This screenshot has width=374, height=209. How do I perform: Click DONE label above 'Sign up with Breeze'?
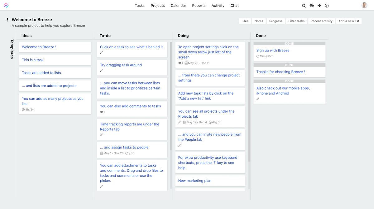point(290,44)
